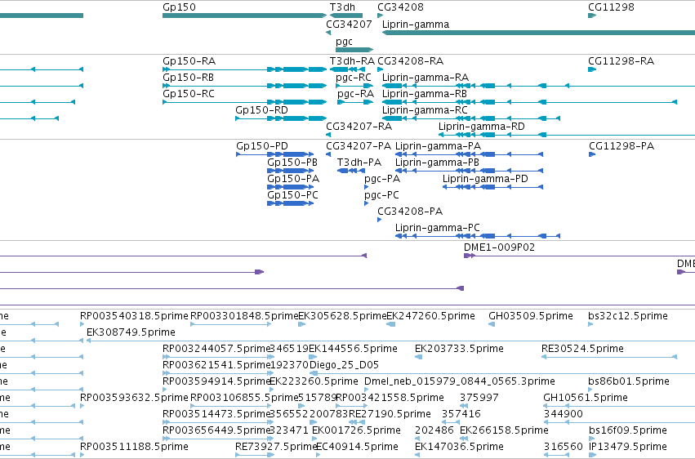Click the Liprin-gamma-RB transcript label

click(x=424, y=94)
